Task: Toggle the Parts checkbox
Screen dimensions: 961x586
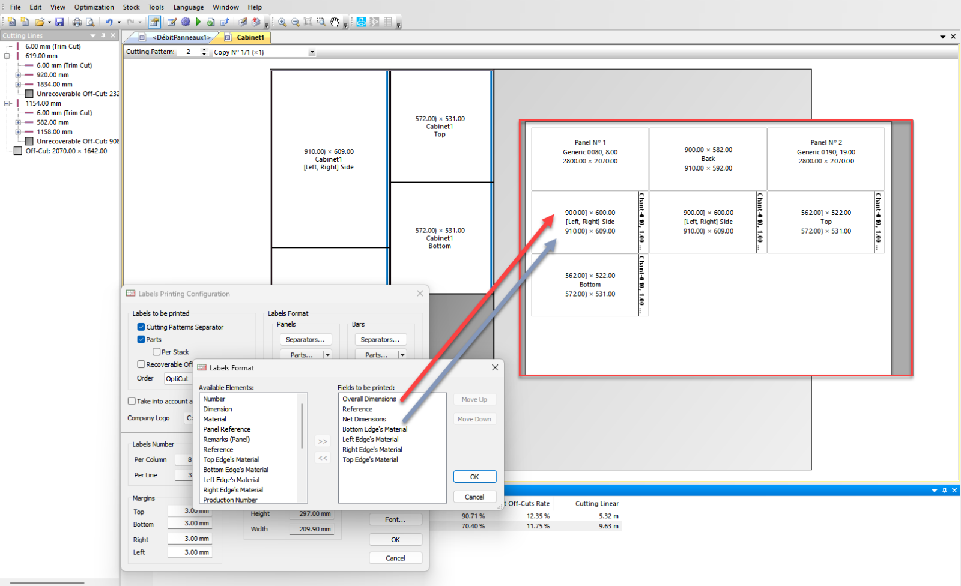Action: tap(141, 340)
